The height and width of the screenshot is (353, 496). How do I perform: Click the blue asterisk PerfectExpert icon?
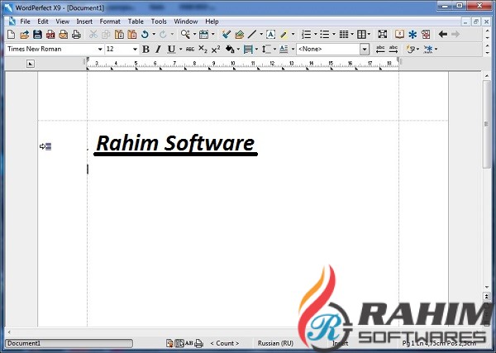pos(413,34)
